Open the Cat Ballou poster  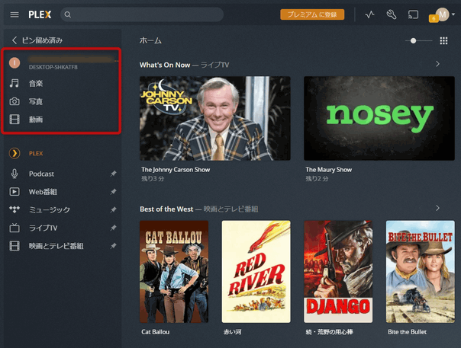(174, 272)
